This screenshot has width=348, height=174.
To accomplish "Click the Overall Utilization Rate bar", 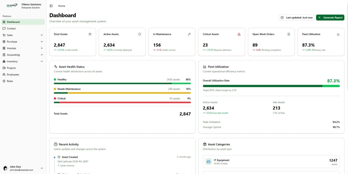I will (271, 86).
